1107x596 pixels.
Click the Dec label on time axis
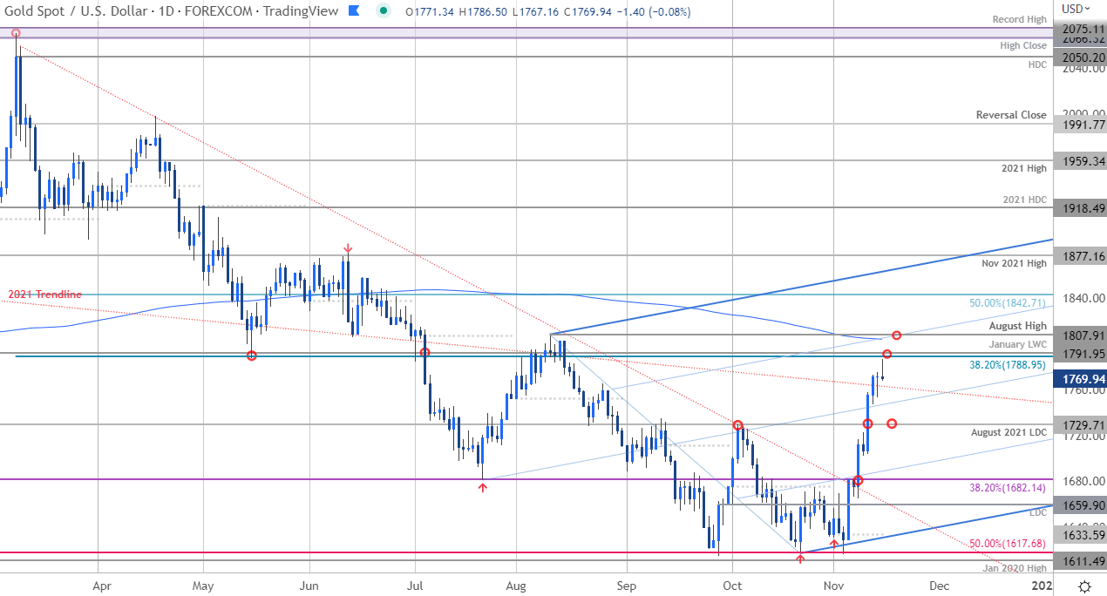pos(937,586)
